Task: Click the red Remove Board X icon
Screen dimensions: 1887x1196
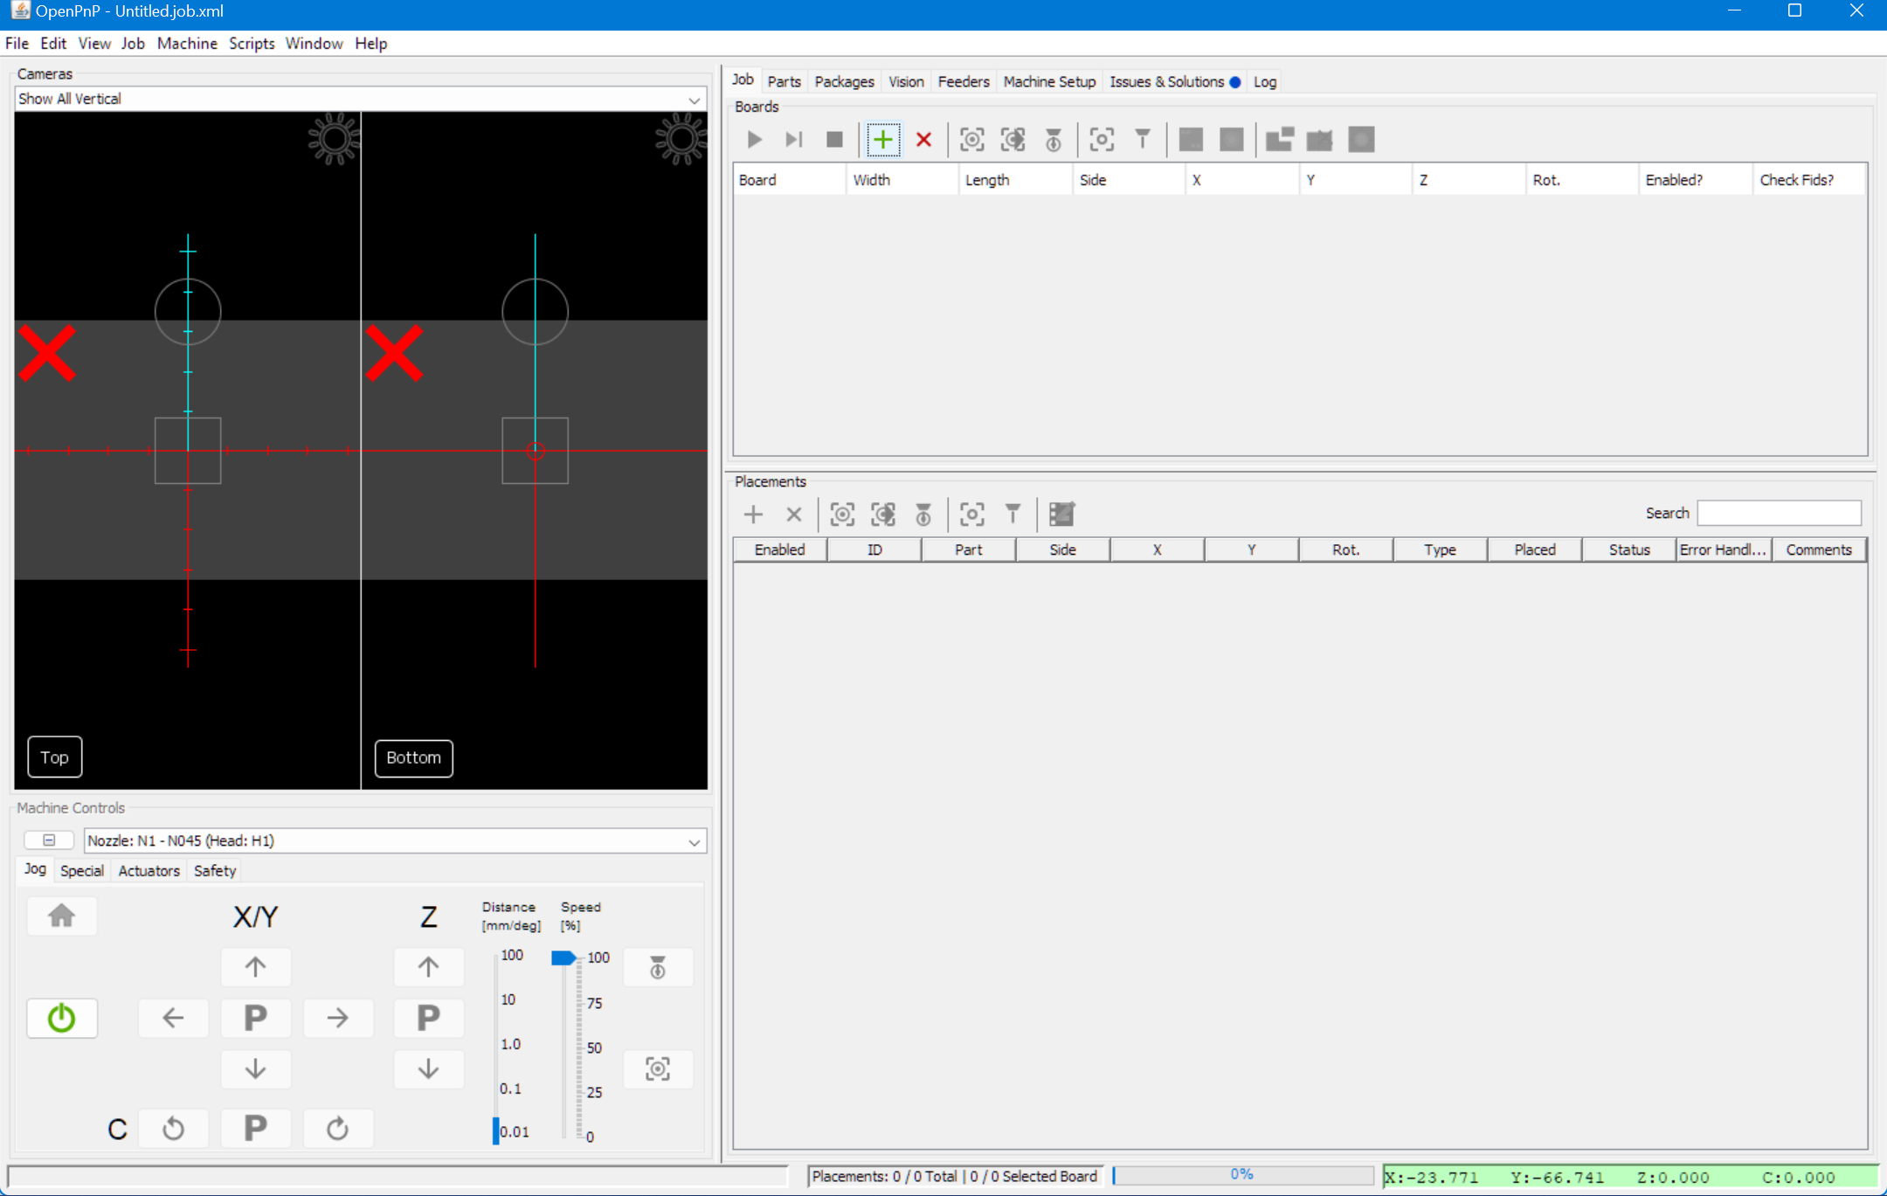Action: tap(923, 140)
